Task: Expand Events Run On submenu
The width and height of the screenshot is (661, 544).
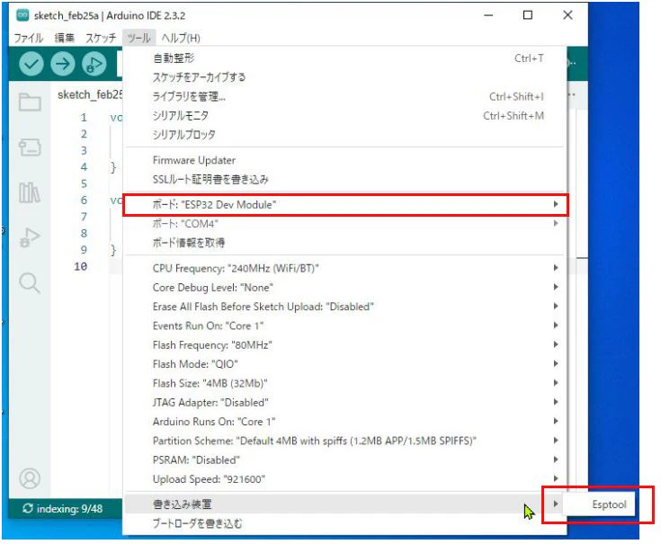Action: pos(345,326)
